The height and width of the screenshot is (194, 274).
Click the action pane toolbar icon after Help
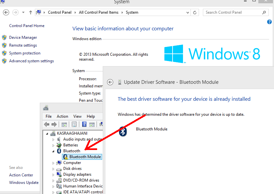[x=92, y=125]
